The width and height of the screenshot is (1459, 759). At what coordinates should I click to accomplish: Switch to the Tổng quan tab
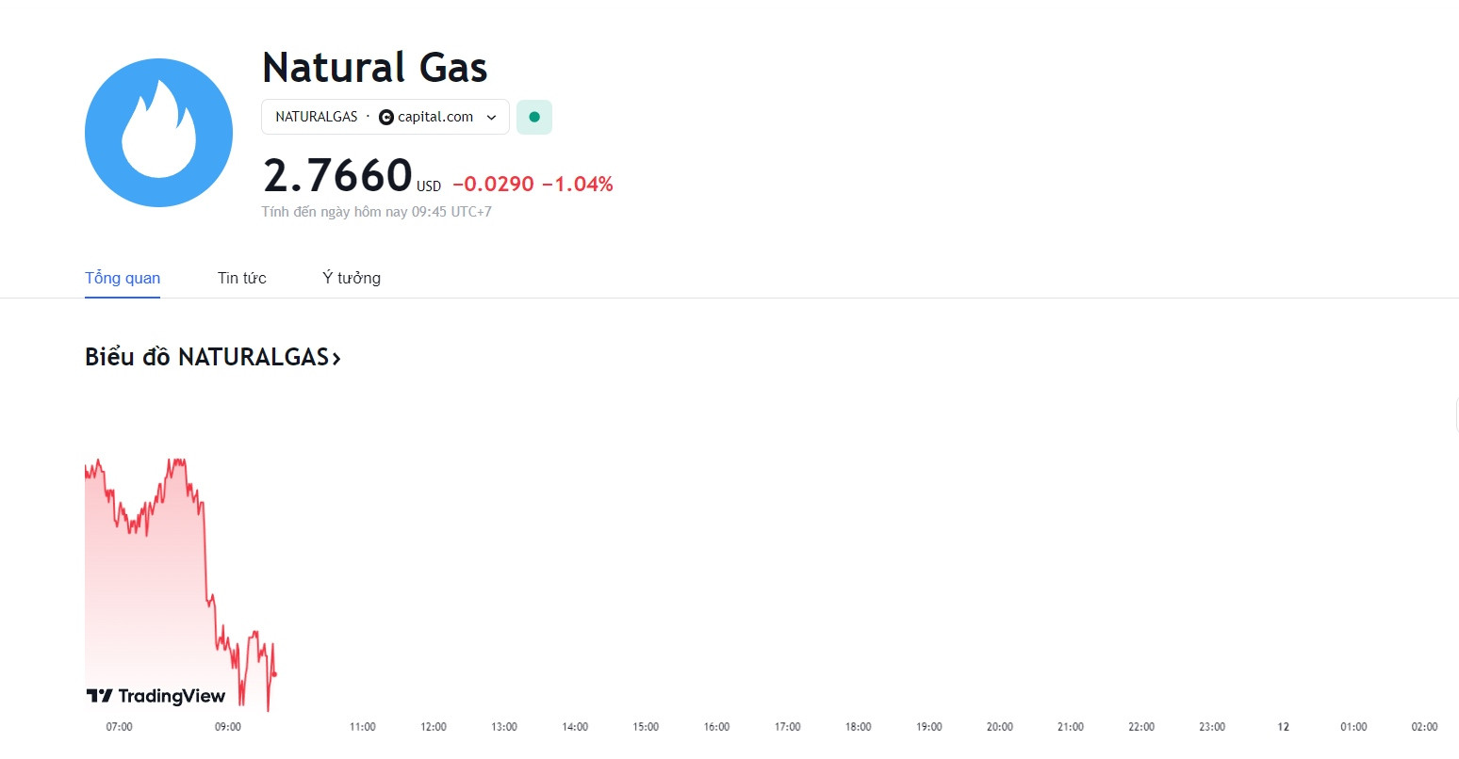(123, 278)
